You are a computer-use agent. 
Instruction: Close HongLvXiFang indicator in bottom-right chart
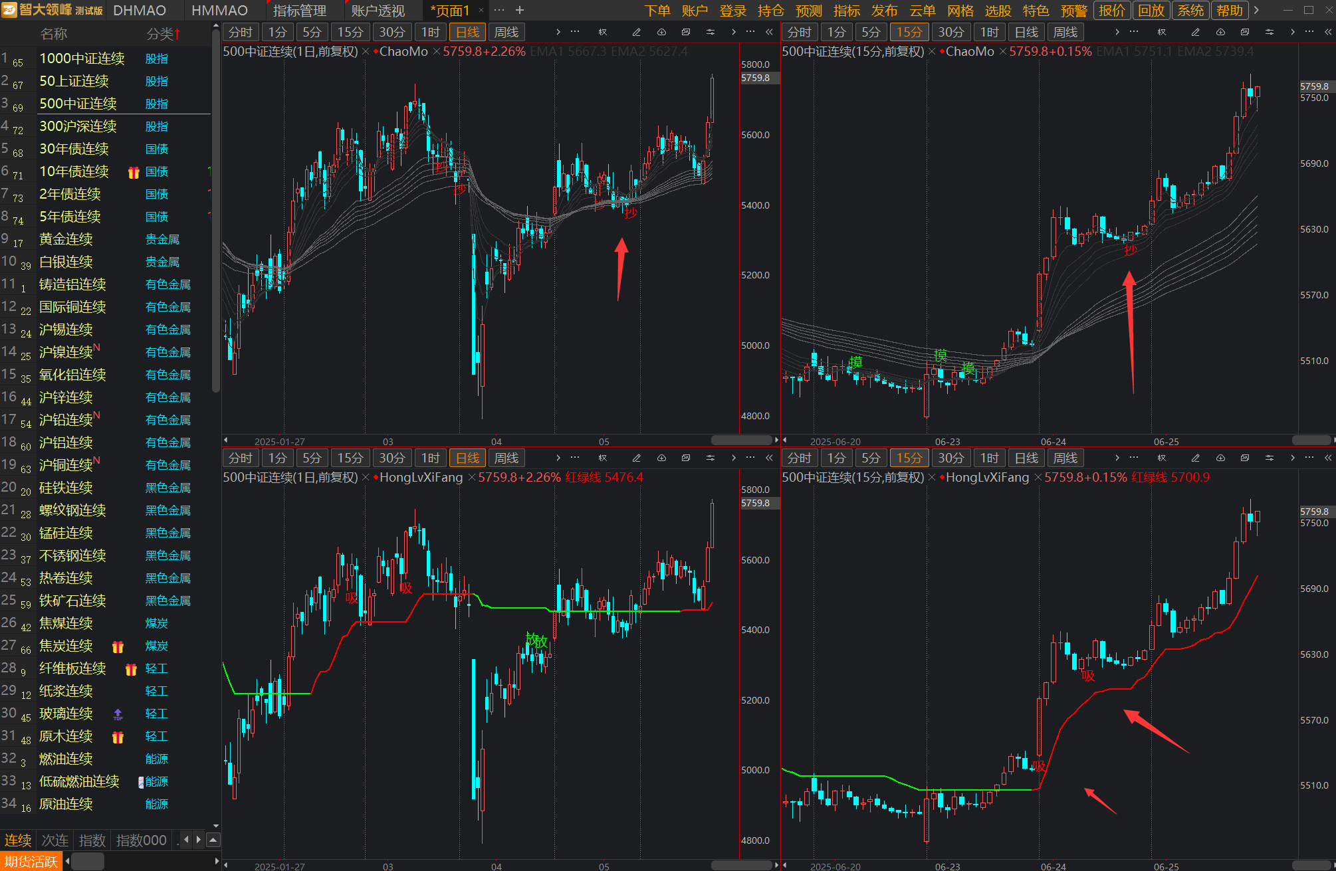click(1038, 478)
